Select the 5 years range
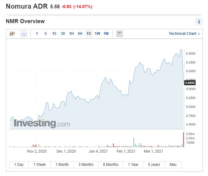208x176 pixels. click(x=154, y=165)
